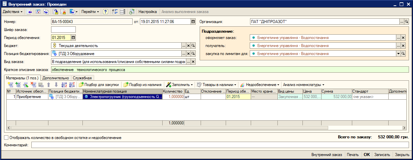Click the add row icon in materials toolbar
Image resolution: width=413 pixels, height=160 pixels.
point(10,85)
